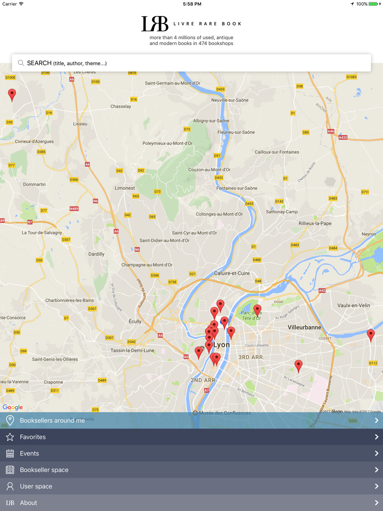
Task: Click the Google logo on the map
Action: click(x=13, y=407)
